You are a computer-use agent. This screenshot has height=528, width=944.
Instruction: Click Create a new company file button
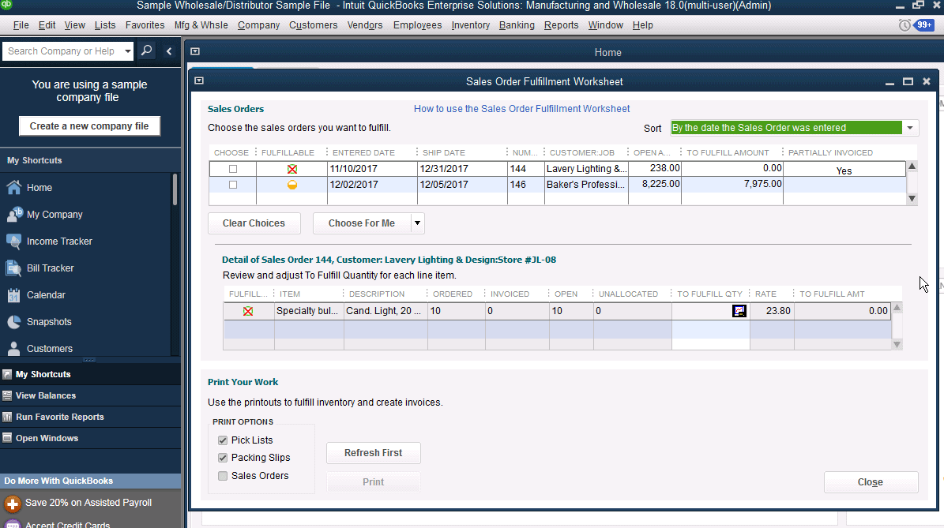click(89, 126)
